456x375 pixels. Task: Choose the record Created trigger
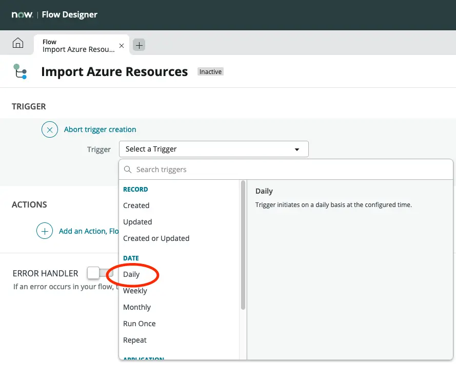136,205
